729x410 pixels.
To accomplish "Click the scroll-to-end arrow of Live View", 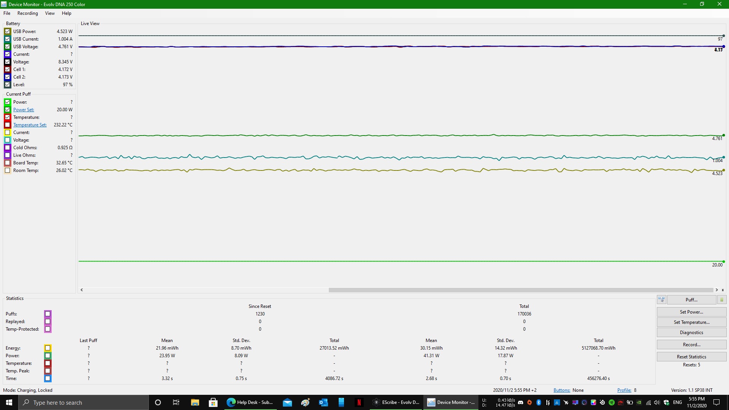I will [723, 290].
